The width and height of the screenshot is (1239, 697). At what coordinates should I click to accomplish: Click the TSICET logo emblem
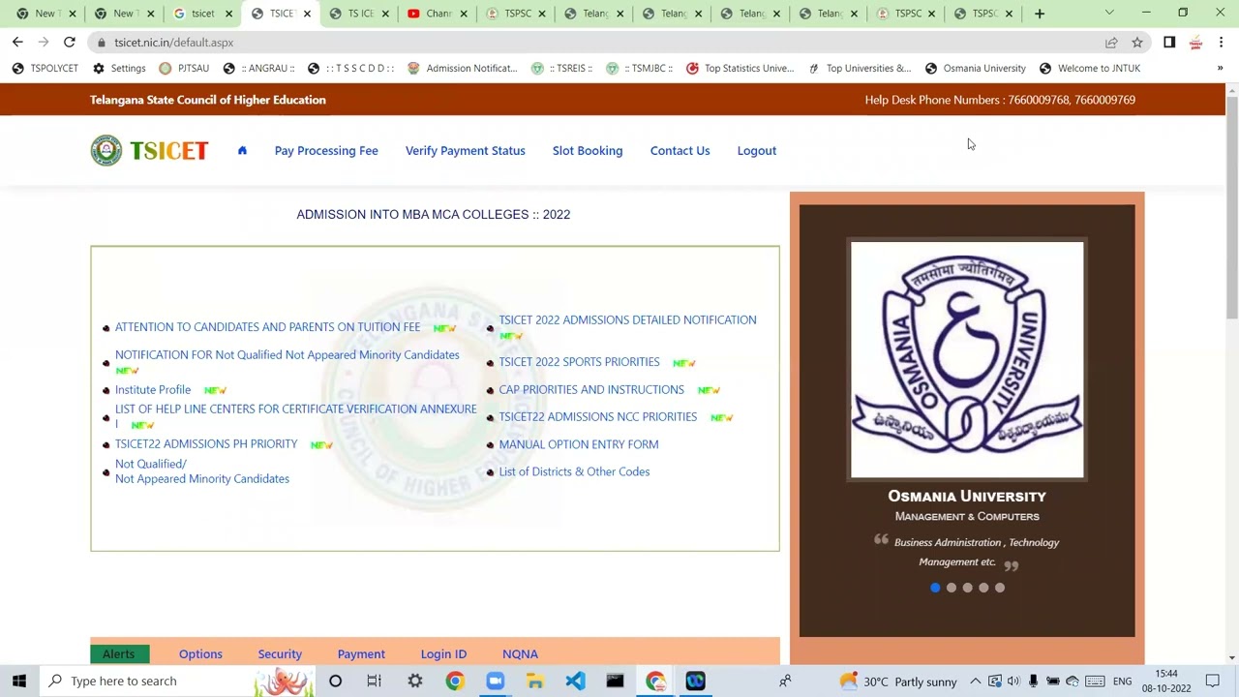106,150
